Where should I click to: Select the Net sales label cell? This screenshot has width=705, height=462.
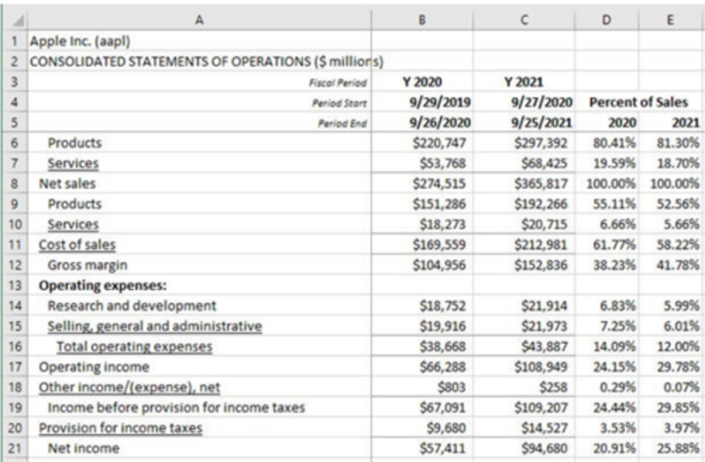pyautogui.click(x=68, y=184)
